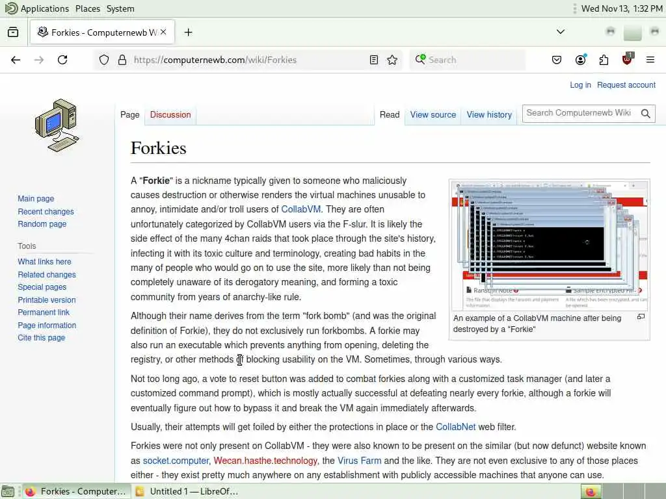
Task: Open the Printable version link
Action: 47,300
